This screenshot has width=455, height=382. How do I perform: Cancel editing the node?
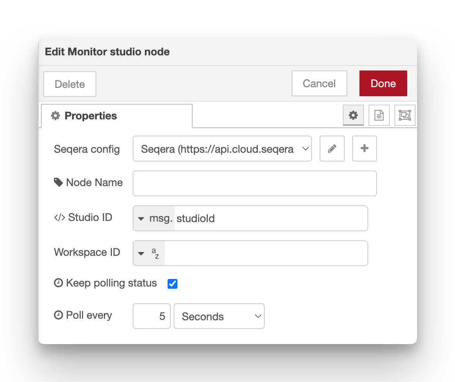(x=319, y=83)
